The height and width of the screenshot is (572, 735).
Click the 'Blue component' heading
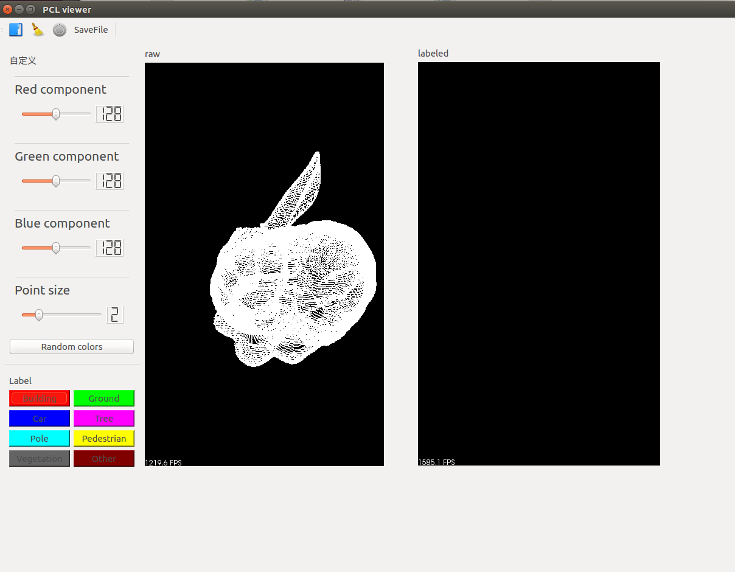(x=62, y=223)
